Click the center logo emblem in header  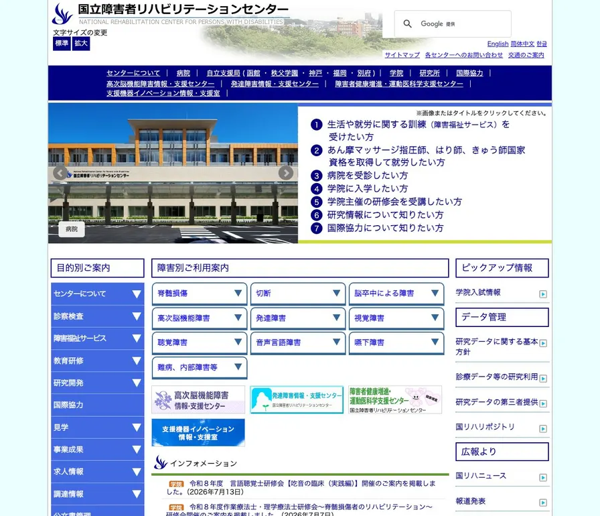[62, 14]
